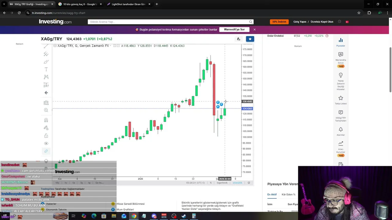Click Ücretsiz Kayıt Olun link
The image size is (392, 220).
[322, 22]
